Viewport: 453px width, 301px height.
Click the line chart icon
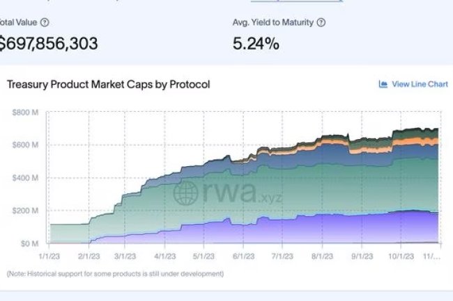coord(383,84)
